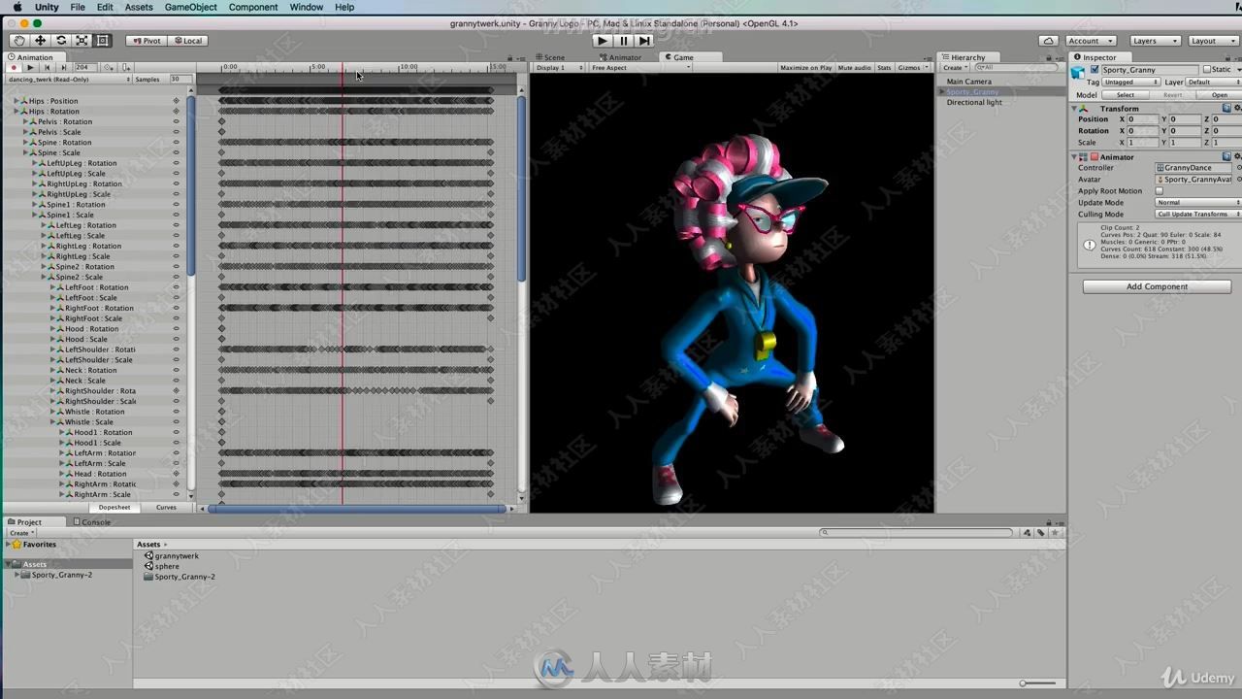Click Create in Hierarchy panel

[x=953, y=68]
